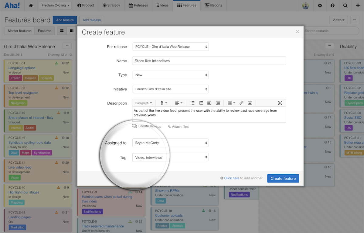Open the search icon in the header

click(345, 5)
